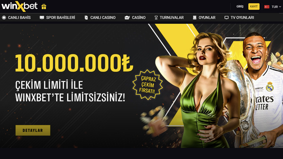Click the winxbet logo
Image resolution: width=283 pixels, height=159 pixels.
(20, 6)
